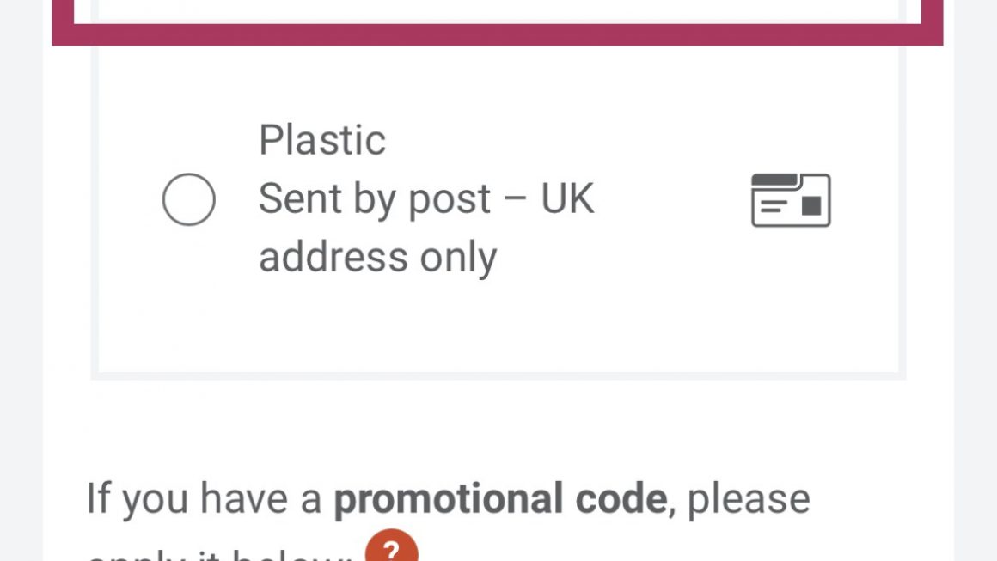
Task: Click the word "please" in promo sentence
Action: 749,499
